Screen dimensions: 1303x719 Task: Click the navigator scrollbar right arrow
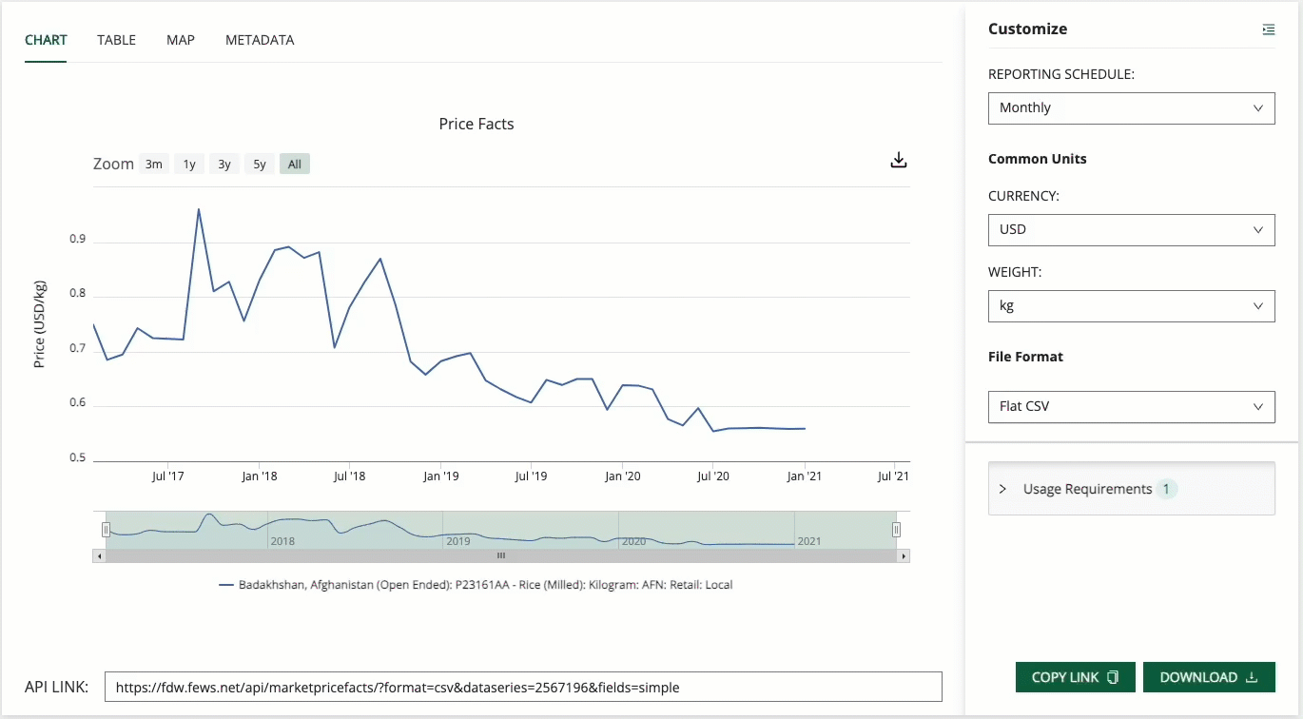click(904, 555)
